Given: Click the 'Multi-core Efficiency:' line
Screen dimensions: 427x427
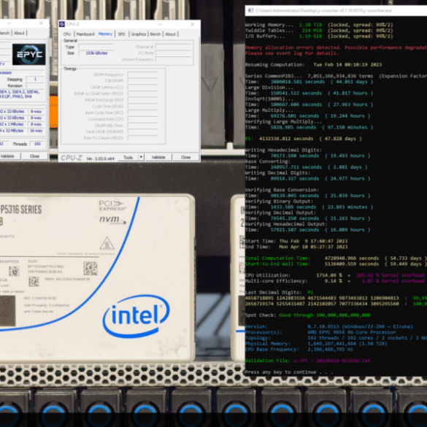Looking at the screenshot, I should point(336,281).
